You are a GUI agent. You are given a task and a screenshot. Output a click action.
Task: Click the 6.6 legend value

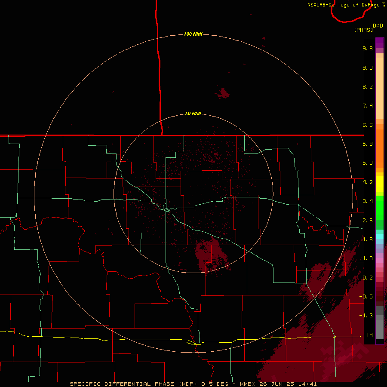coord(368,125)
